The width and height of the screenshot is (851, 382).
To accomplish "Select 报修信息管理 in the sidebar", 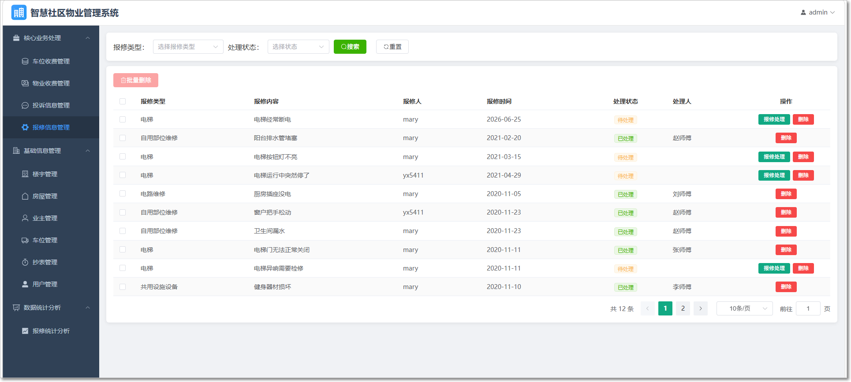I will click(x=51, y=127).
